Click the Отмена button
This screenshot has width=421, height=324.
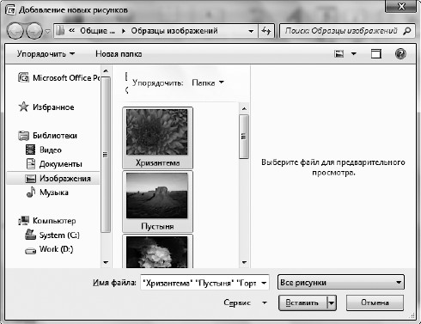coord(375,303)
